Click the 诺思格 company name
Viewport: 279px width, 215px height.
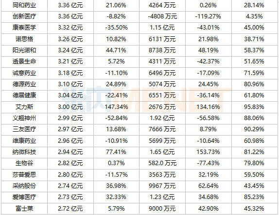point(24,39)
